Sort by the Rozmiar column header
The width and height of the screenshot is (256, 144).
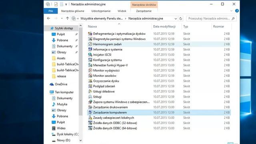(x=218, y=26)
